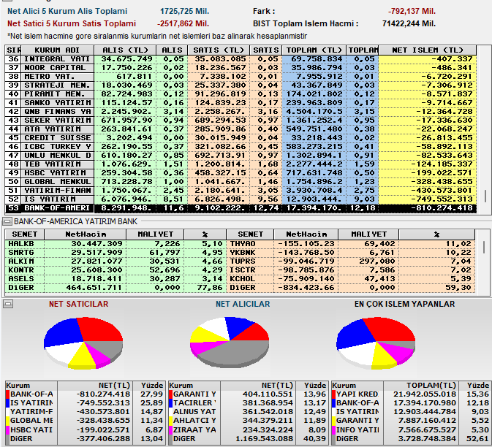Click the EN ÇOK ISLEM YAPANLAR pie chart

click(x=376, y=343)
